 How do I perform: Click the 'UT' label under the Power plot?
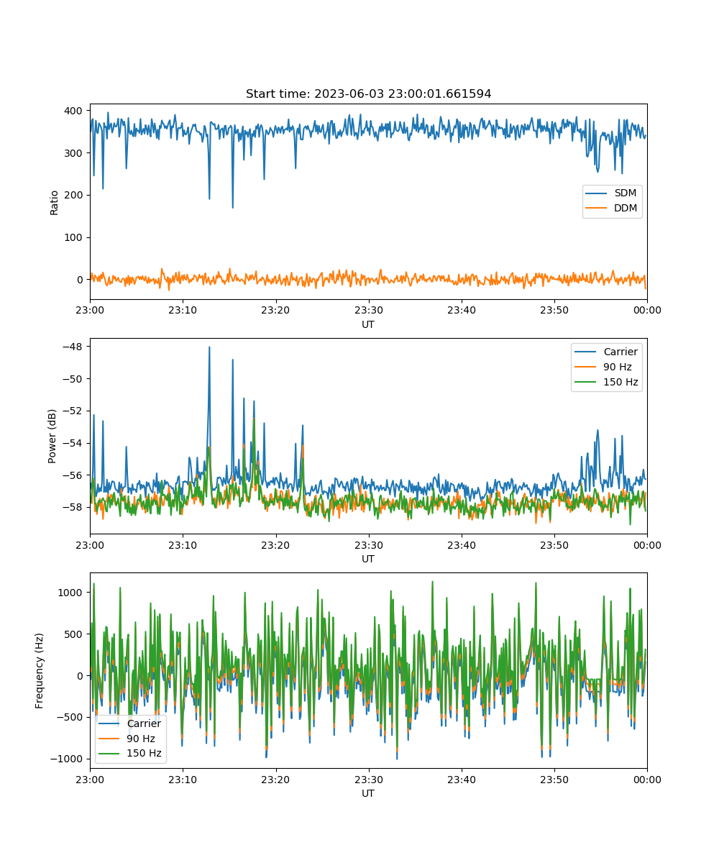pyautogui.click(x=368, y=559)
